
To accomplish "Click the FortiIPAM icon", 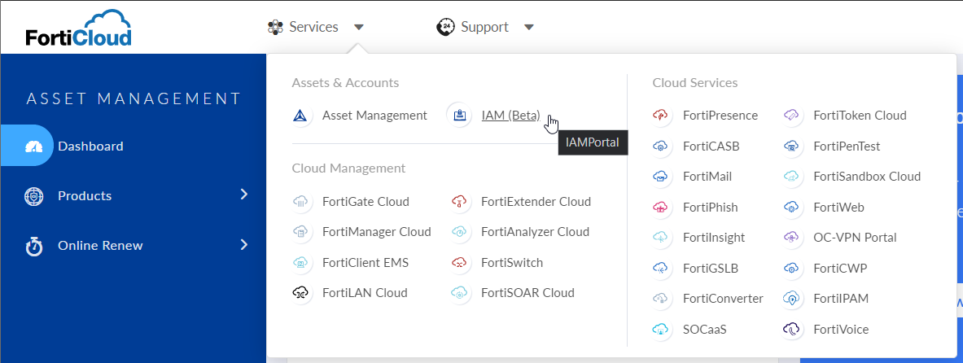I will [x=792, y=299].
